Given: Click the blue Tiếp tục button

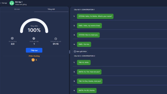Looking at the screenshot, I should 34,50.
